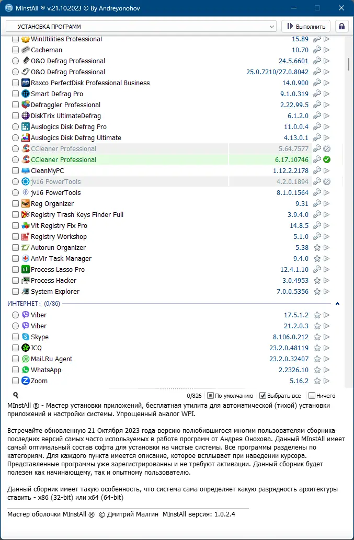Click the splitter handle below the list

pos(177,388)
